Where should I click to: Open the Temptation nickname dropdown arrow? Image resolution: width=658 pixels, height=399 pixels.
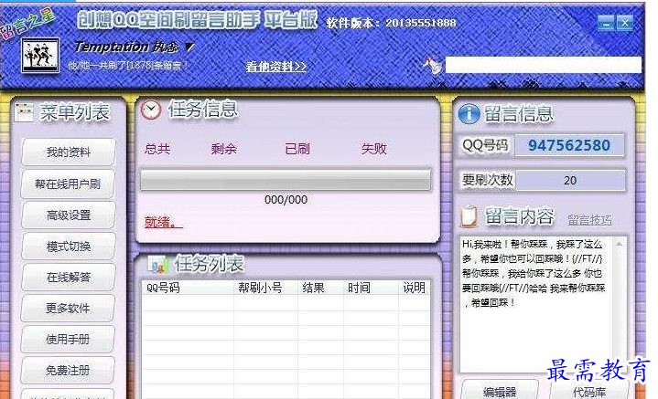tap(189, 47)
